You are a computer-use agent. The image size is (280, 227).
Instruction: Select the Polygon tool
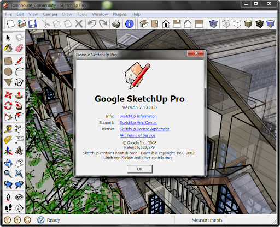point(8,82)
